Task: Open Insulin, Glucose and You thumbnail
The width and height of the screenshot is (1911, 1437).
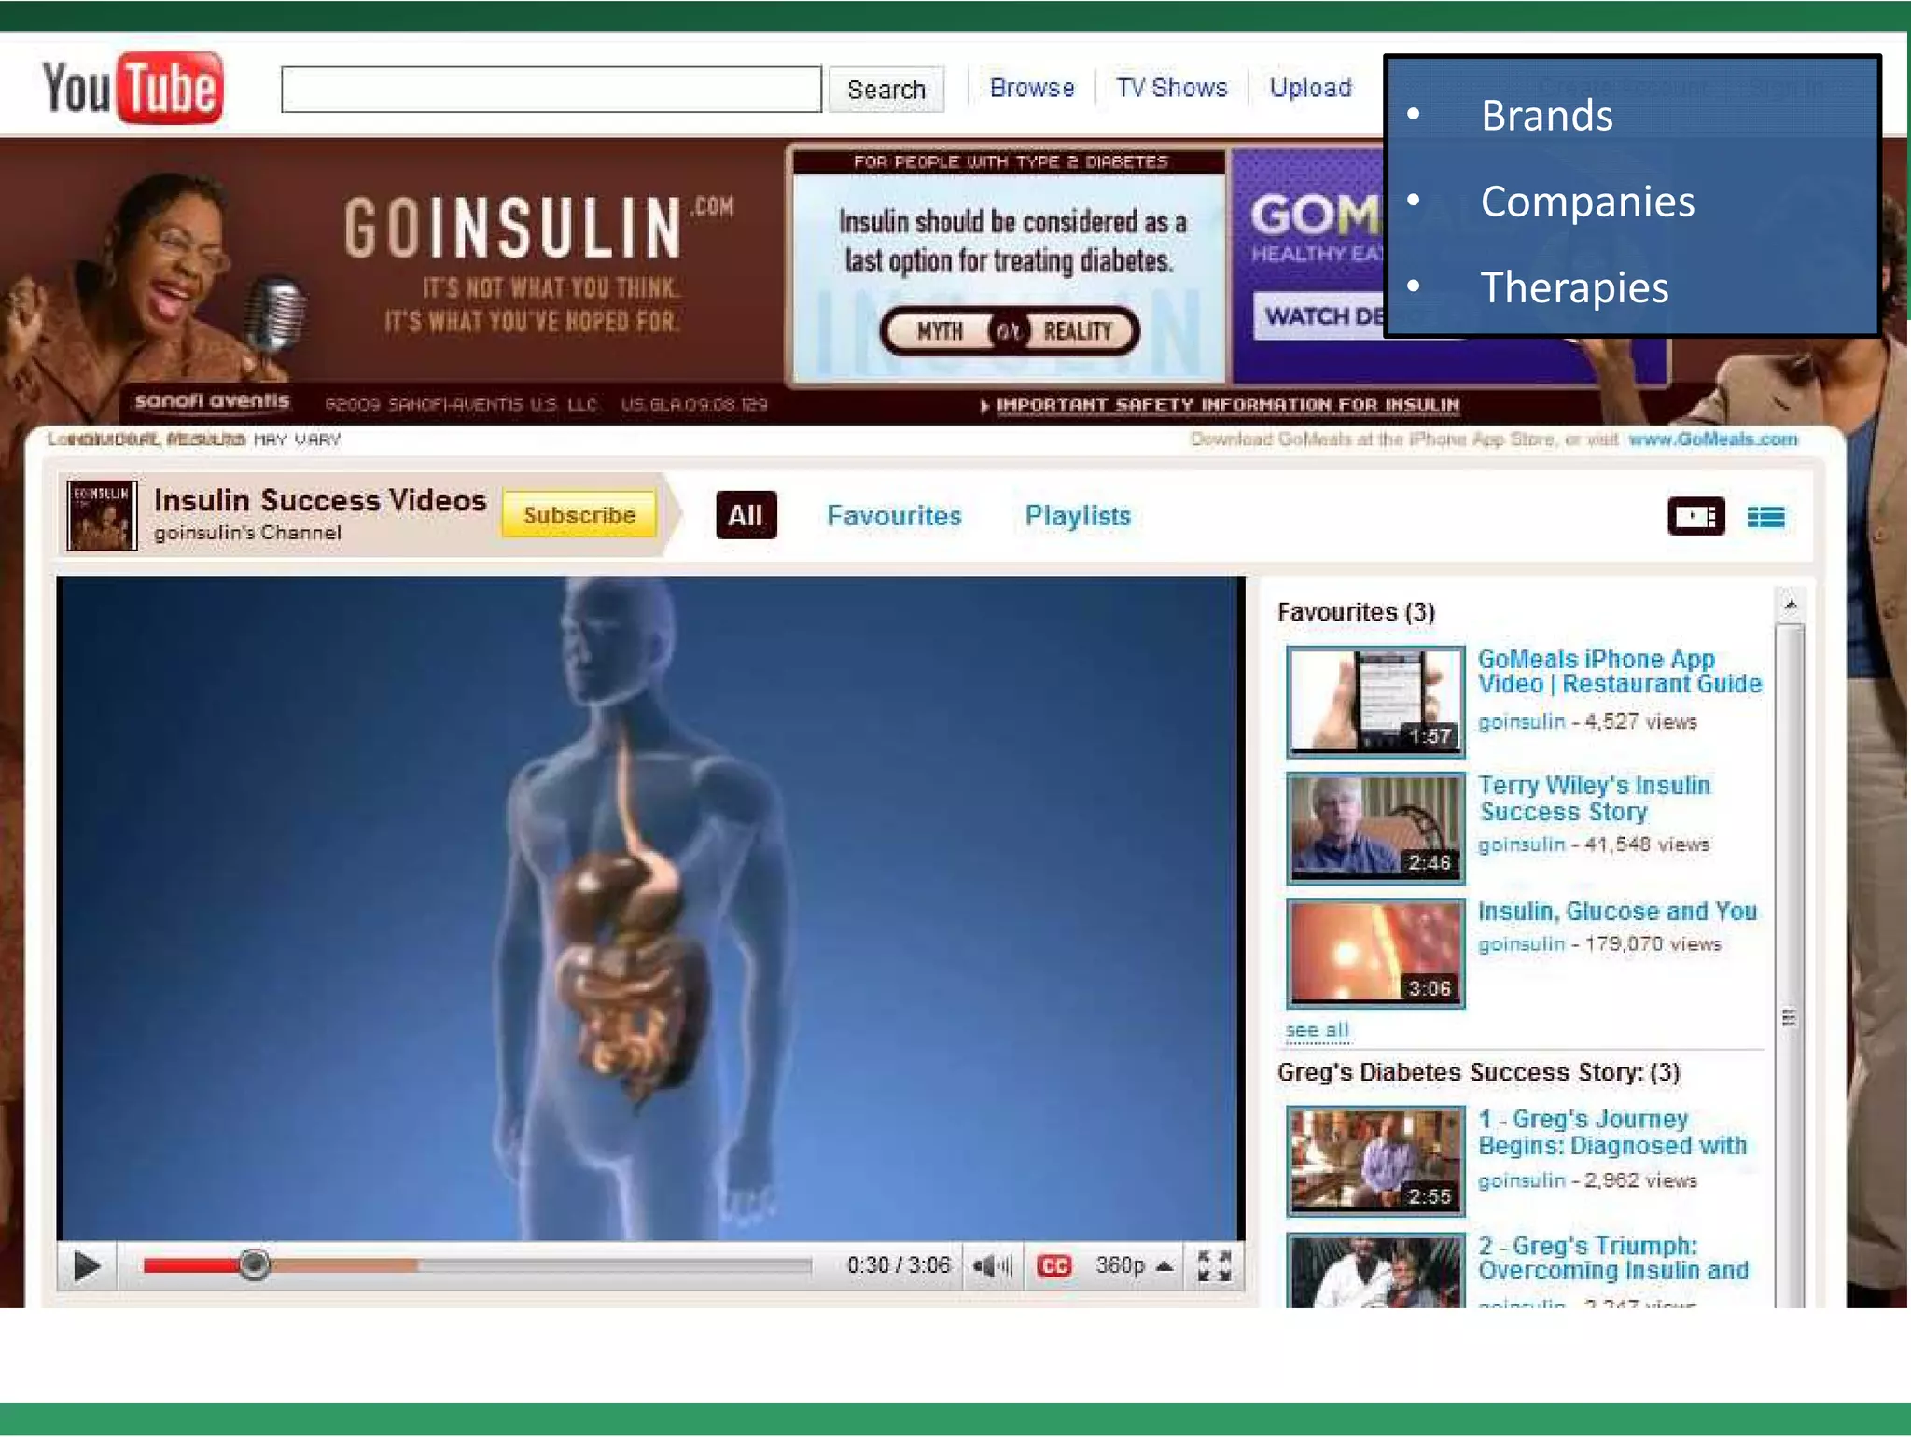Action: (1375, 954)
